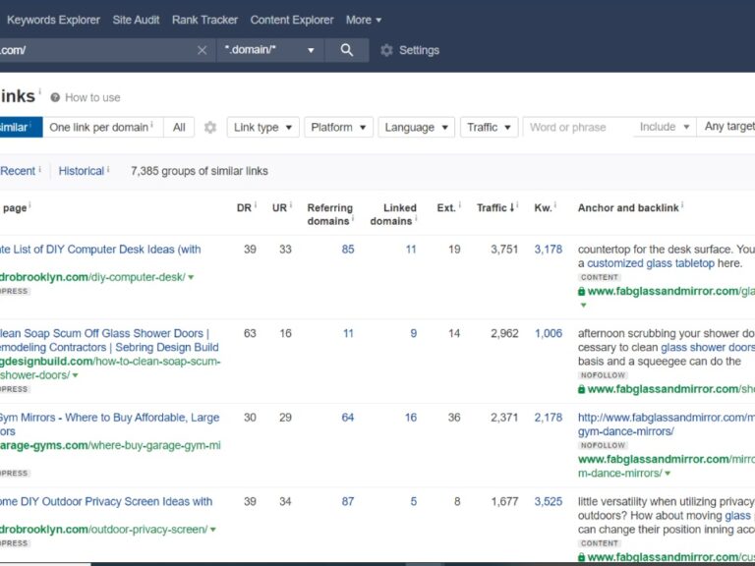Select the All tab
The image size is (755, 566).
(179, 127)
